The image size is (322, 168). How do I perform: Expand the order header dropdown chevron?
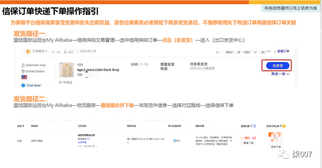click(x=269, y=51)
